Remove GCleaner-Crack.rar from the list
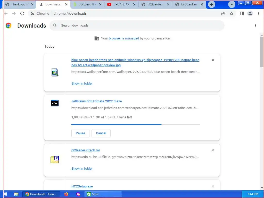The width and height of the screenshot is (264, 198). (x=213, y=150)
